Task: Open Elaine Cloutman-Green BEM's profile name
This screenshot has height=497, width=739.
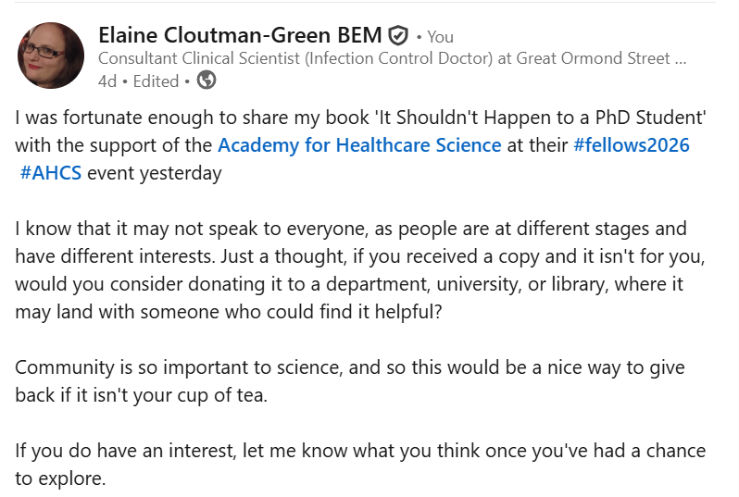Action: 240,36
